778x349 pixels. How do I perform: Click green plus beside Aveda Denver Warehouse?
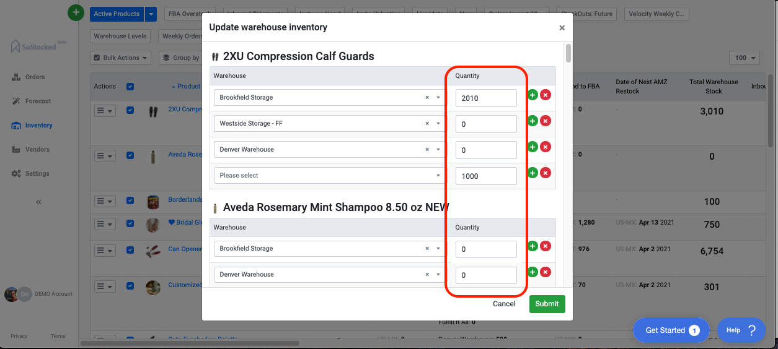click(533, 272)
